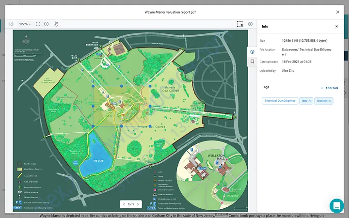The height and width of the screenshot is (218, 349).
Task: Activate the area selection bookmark tool
Action: coord(240,24)
